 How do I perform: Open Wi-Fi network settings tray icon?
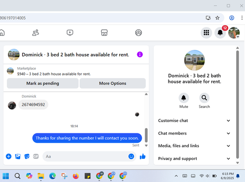201,176
